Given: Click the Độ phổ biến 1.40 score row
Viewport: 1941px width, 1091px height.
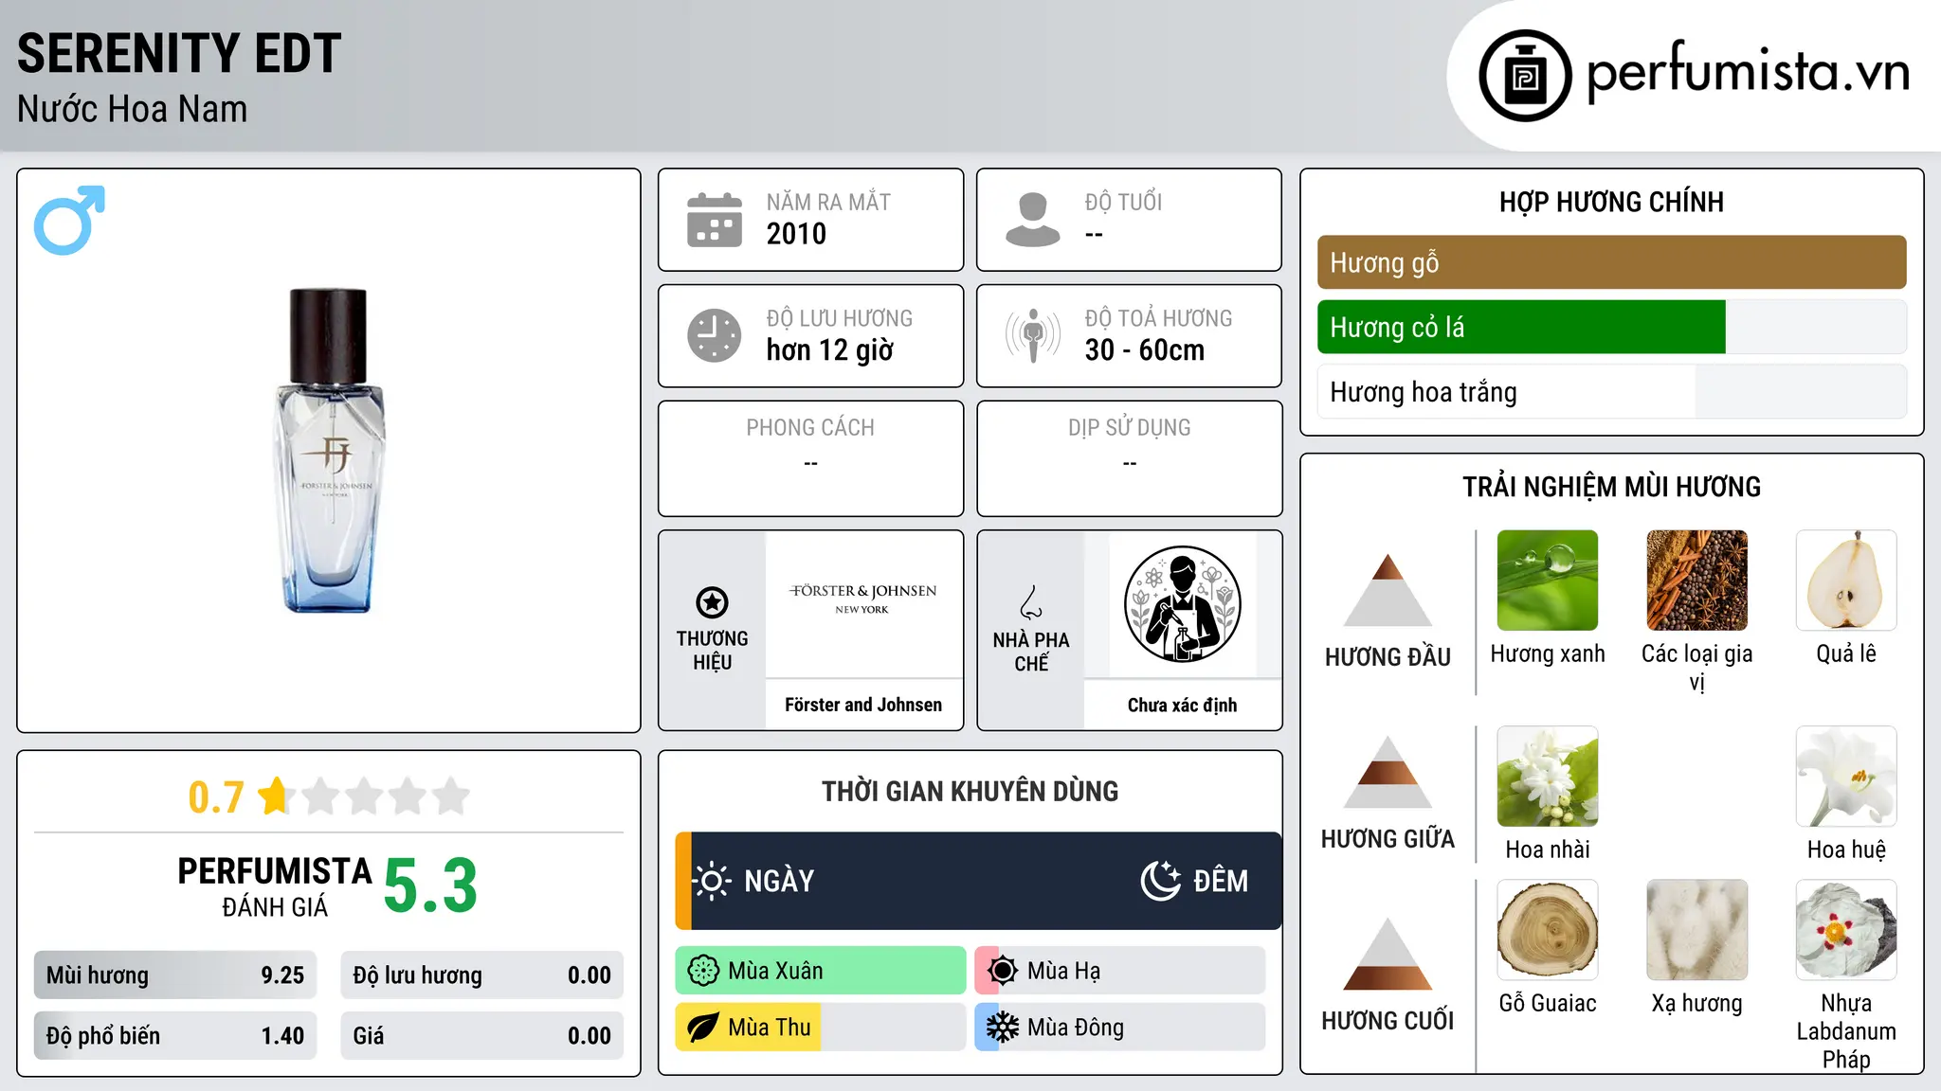Looking at the screenshot, I should click(x=175, y=1036).
